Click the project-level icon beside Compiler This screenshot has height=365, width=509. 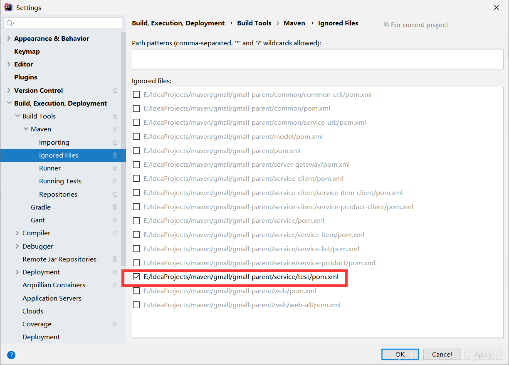pyautogui.click(x=115, y=233)
